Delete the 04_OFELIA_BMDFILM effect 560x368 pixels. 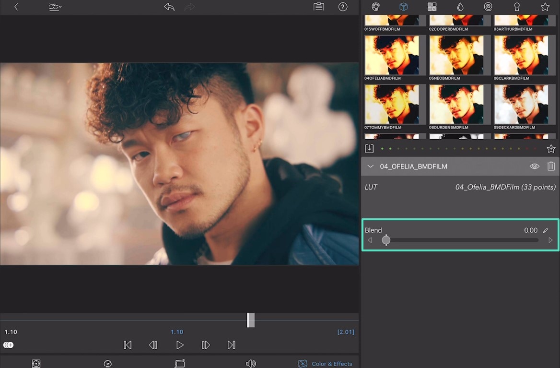coord(551,166)
